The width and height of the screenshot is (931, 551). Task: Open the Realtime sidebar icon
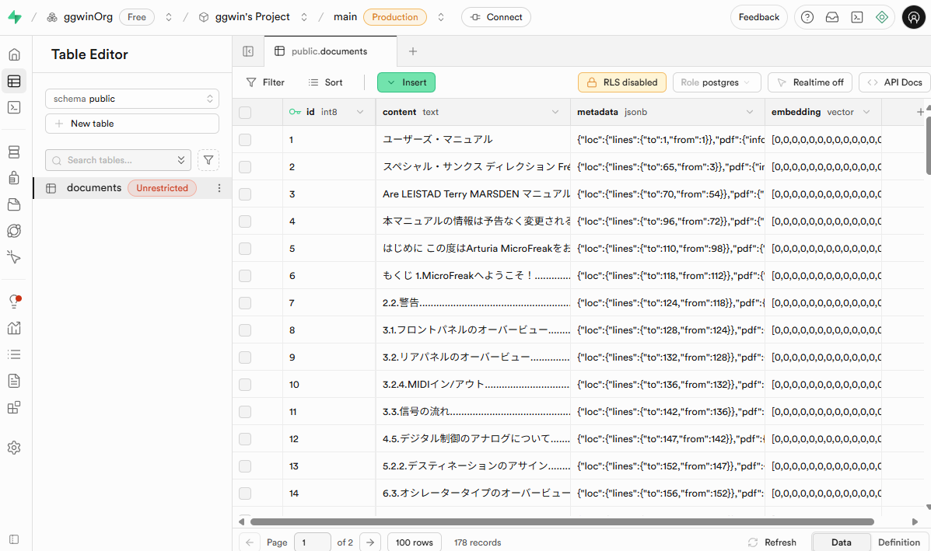[14, 256]
